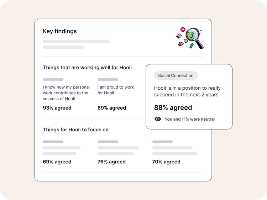Click the eye icon beside neutral text

[158, 119]
